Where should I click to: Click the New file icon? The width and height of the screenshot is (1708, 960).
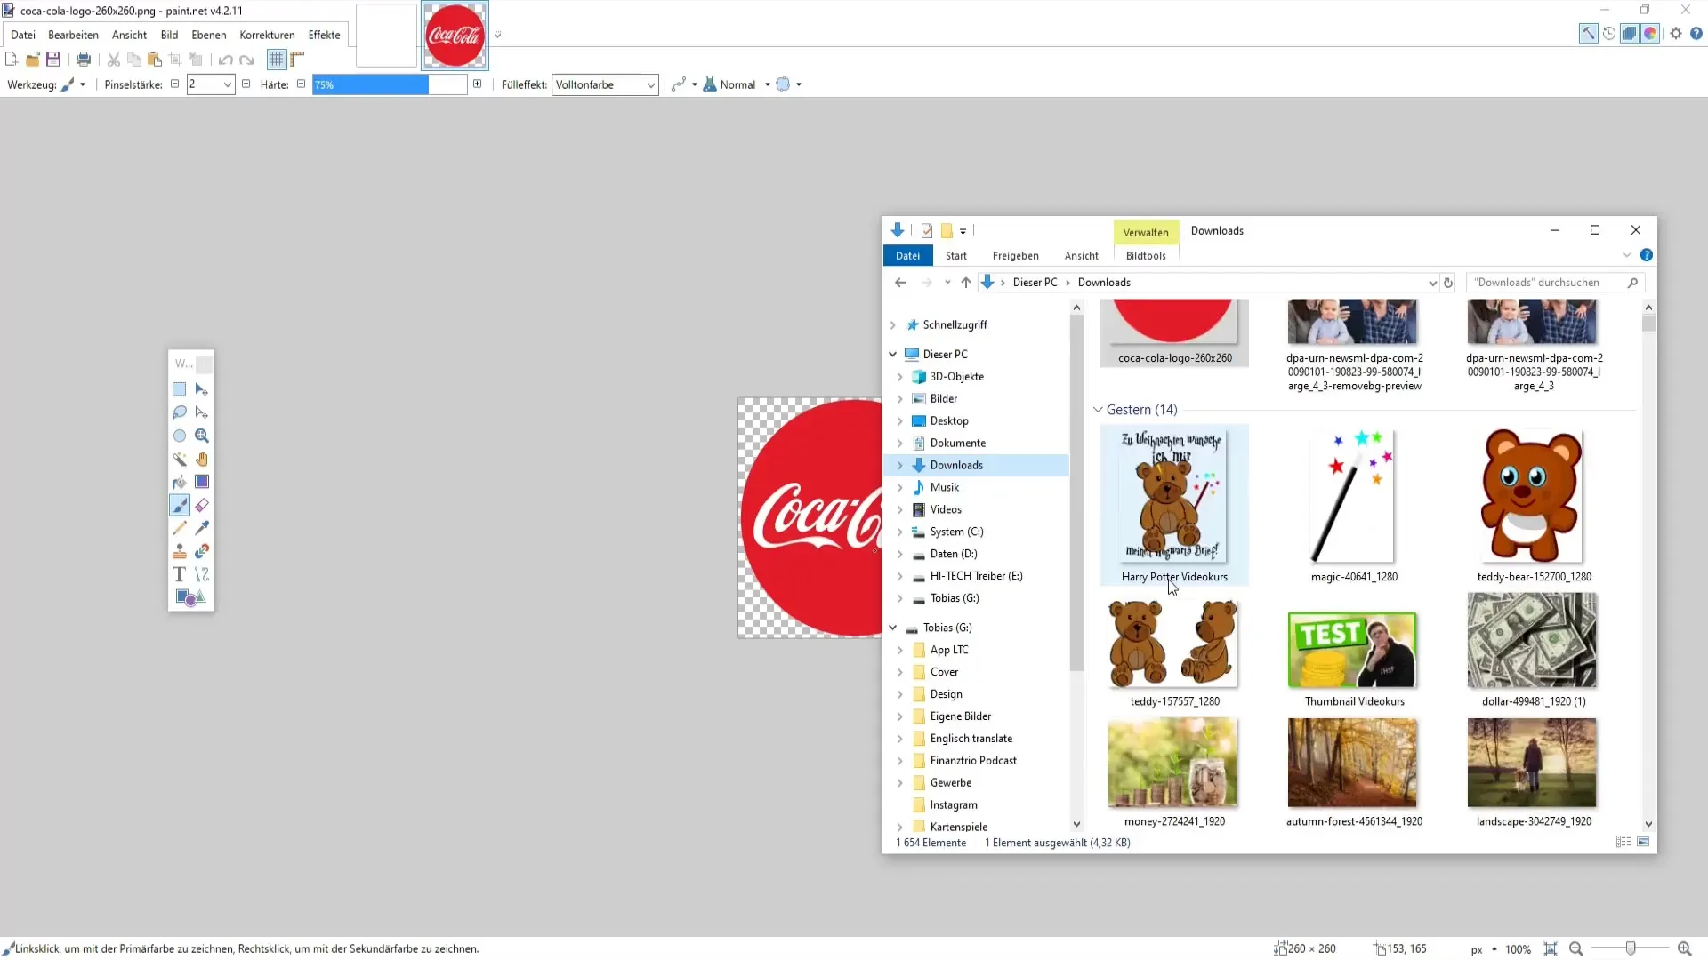pos(12,60)
